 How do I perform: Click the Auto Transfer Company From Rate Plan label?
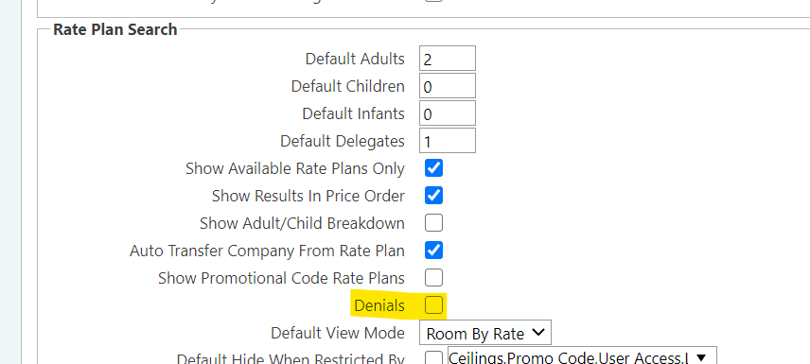(267, 251)
